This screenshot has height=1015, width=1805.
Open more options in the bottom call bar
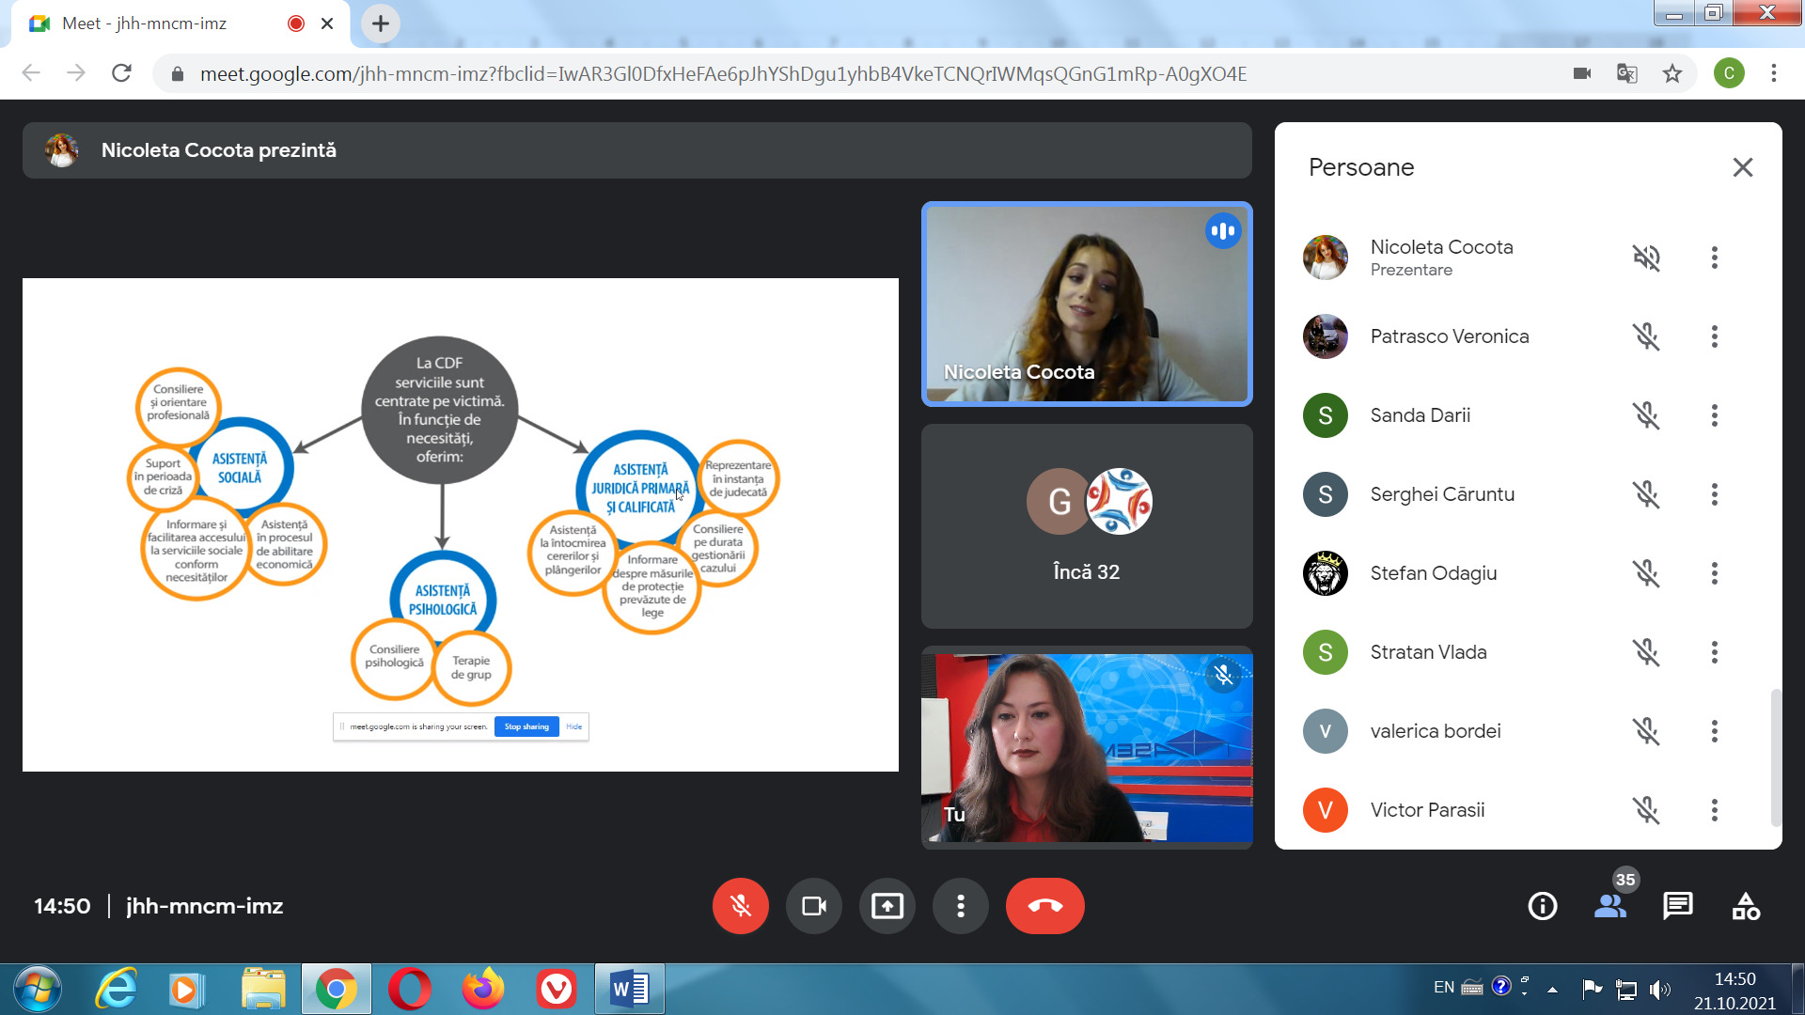click(960, 906)
